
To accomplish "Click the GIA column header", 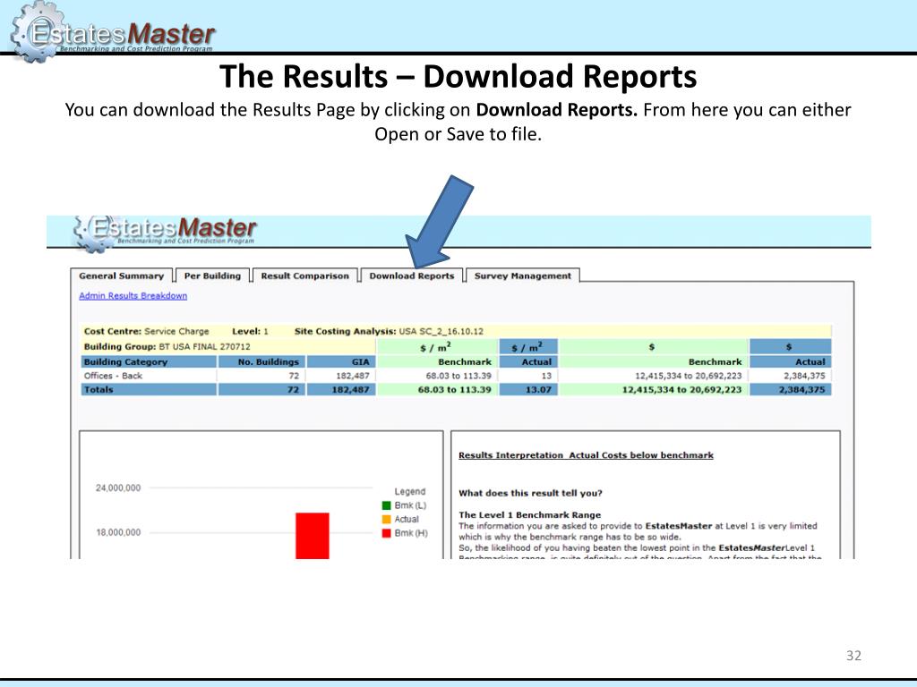I will tap(341, 361).
